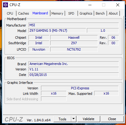
Task: Click the BIOS date 05/28/2015
Action: click(x=74, y=75)
